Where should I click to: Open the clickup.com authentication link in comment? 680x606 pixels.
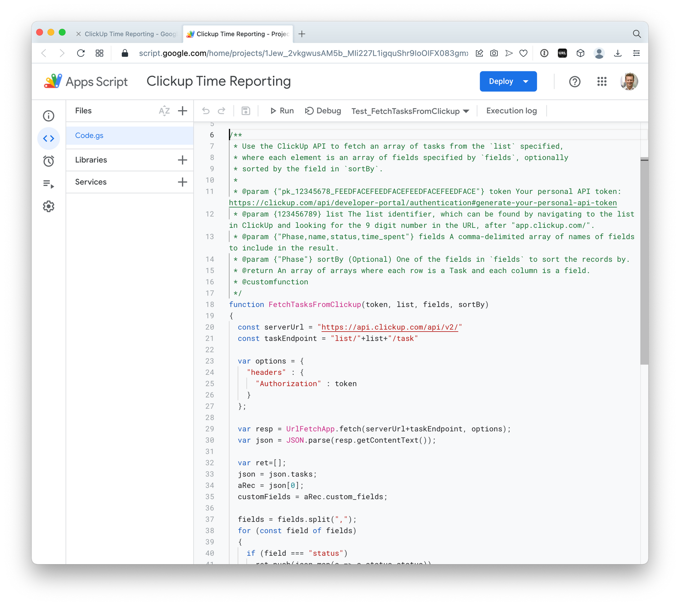[x=423, y=203]
